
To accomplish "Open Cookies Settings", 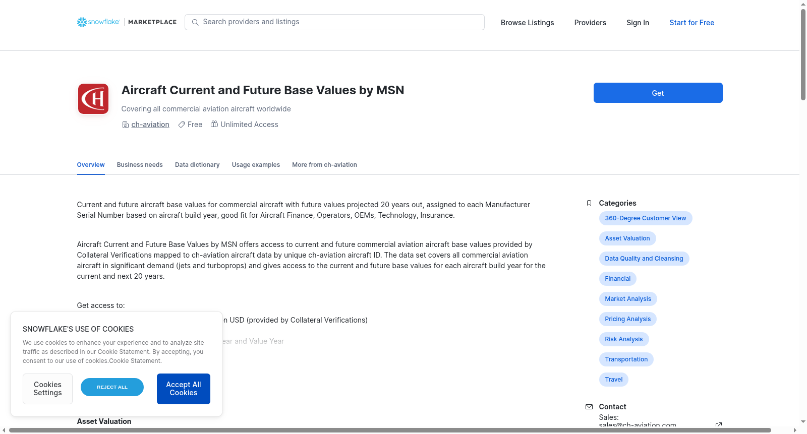I will pyautogui.click(x=47, y=389).
